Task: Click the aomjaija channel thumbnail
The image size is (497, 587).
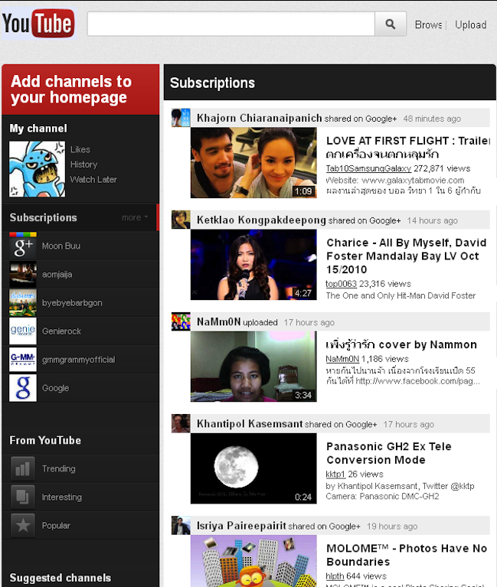Action: pos(23,275)
